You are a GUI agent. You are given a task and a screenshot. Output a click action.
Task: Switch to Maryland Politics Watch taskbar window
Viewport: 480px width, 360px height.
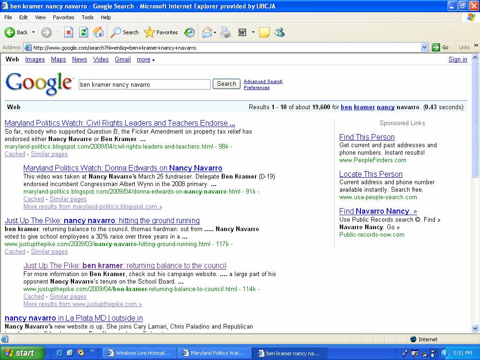click(214, 353)
